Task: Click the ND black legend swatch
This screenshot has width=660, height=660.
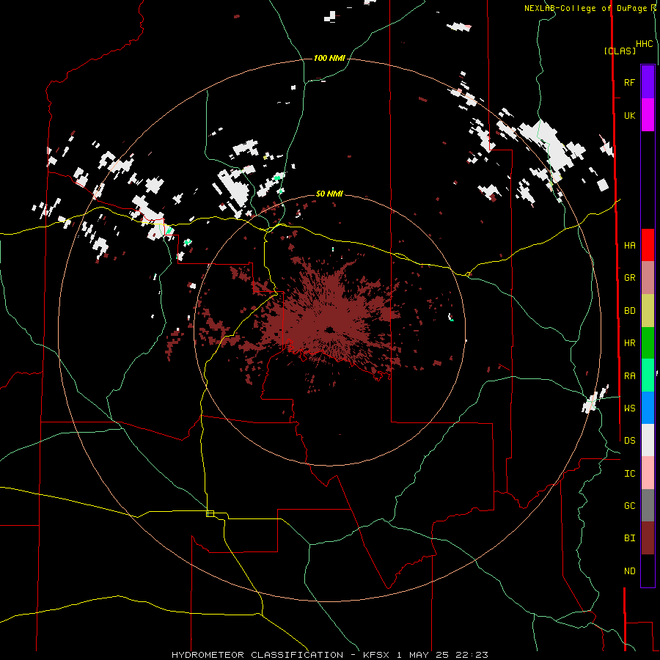Action: pyautogui.click(x=648, y=571)
